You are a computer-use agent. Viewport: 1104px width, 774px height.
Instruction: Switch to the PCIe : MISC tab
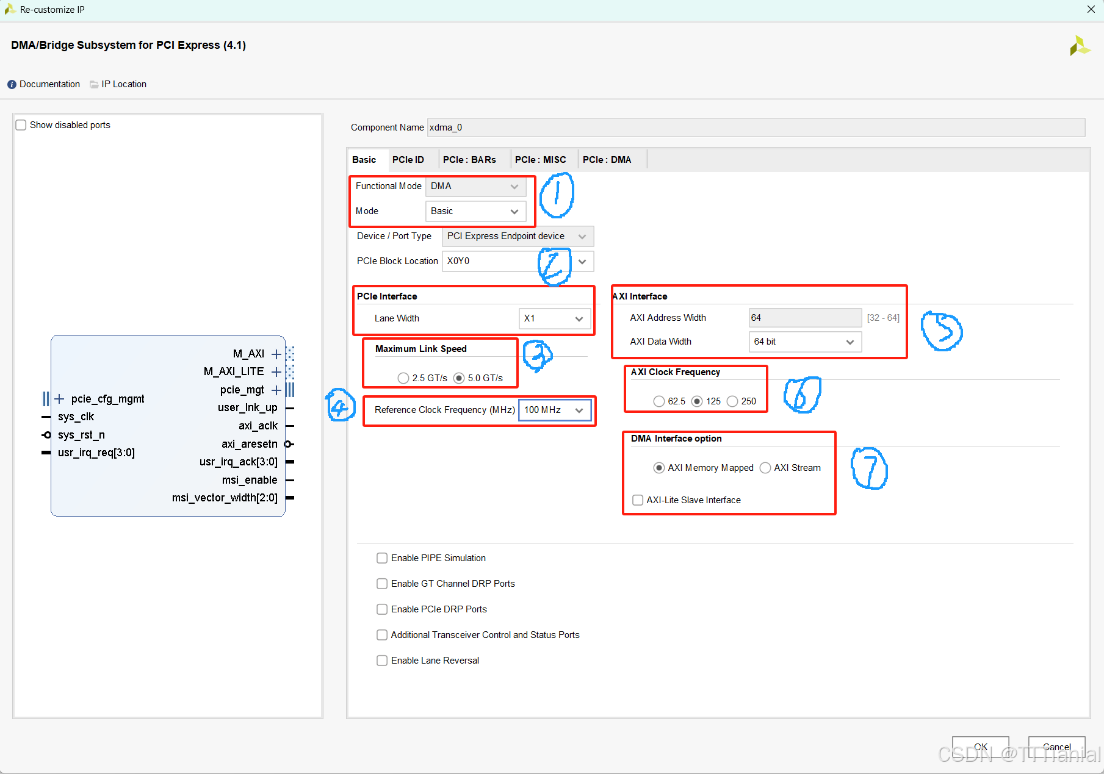541,160
